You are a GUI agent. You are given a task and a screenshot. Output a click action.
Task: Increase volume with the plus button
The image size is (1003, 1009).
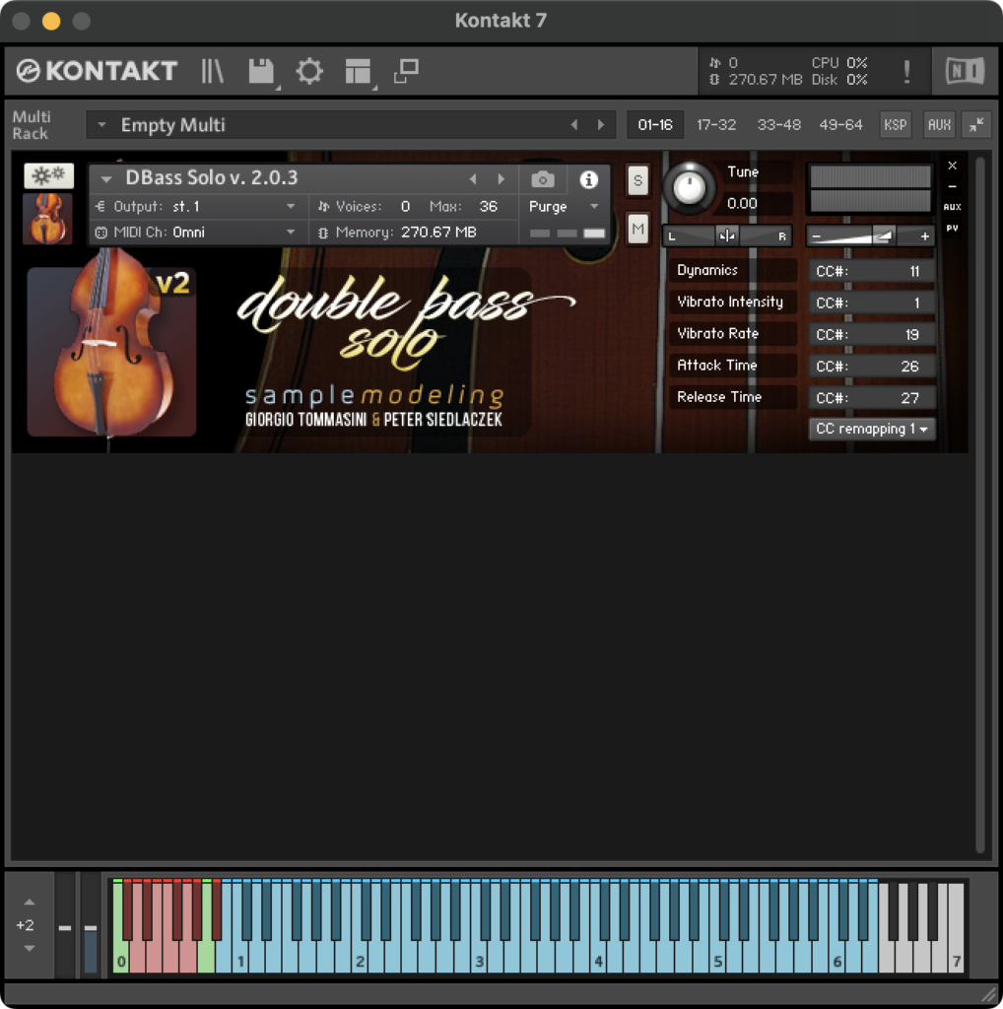click(x=924, y=236)
